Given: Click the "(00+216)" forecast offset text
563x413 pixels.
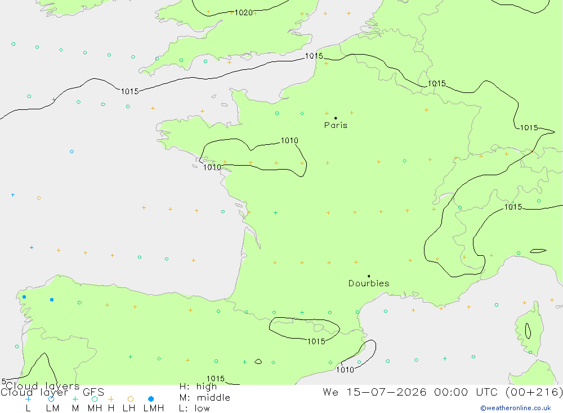Looking at the screenshot, I should point(534,392).
